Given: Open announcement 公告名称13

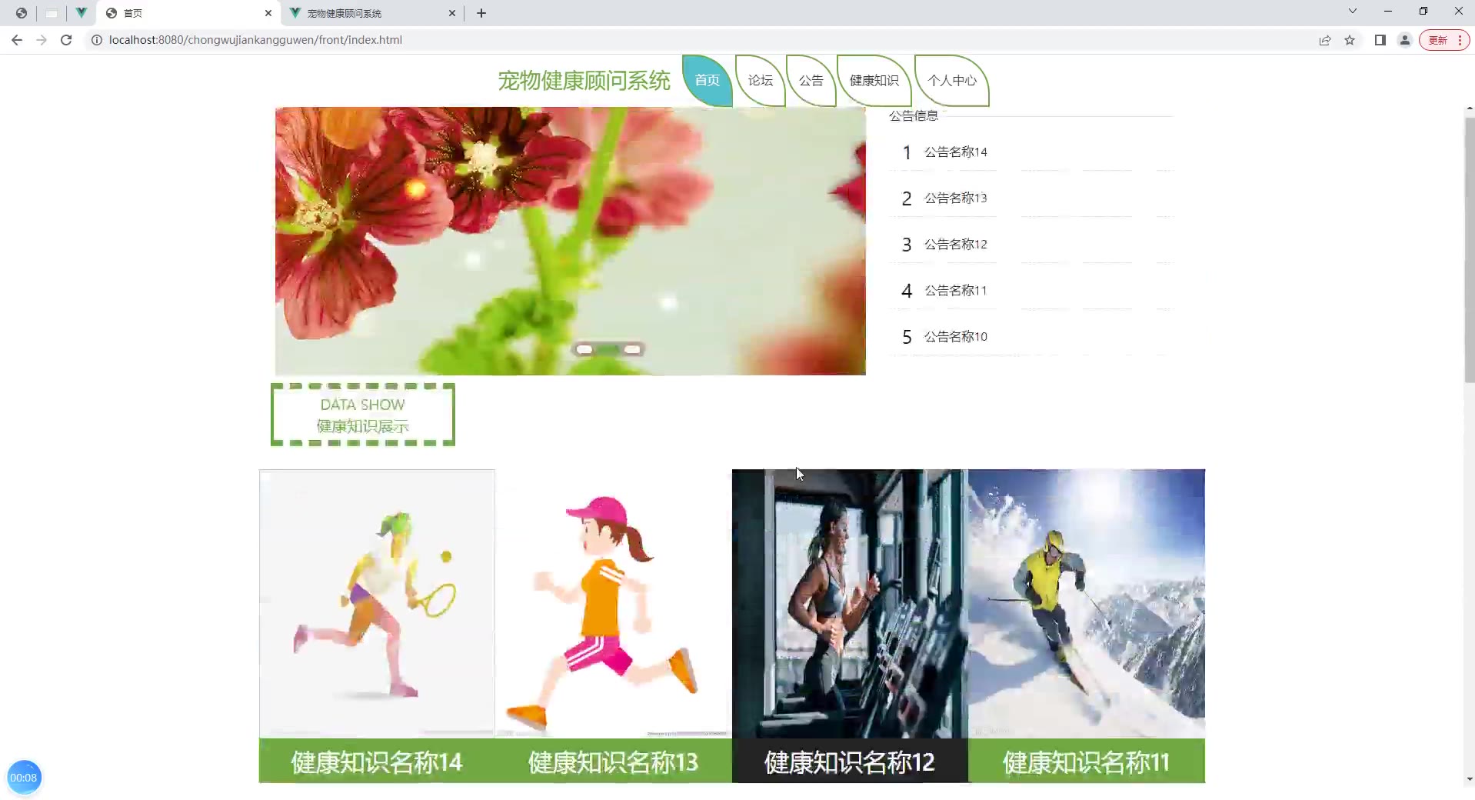Looking at the screenshot, I should tap(955, 198).
